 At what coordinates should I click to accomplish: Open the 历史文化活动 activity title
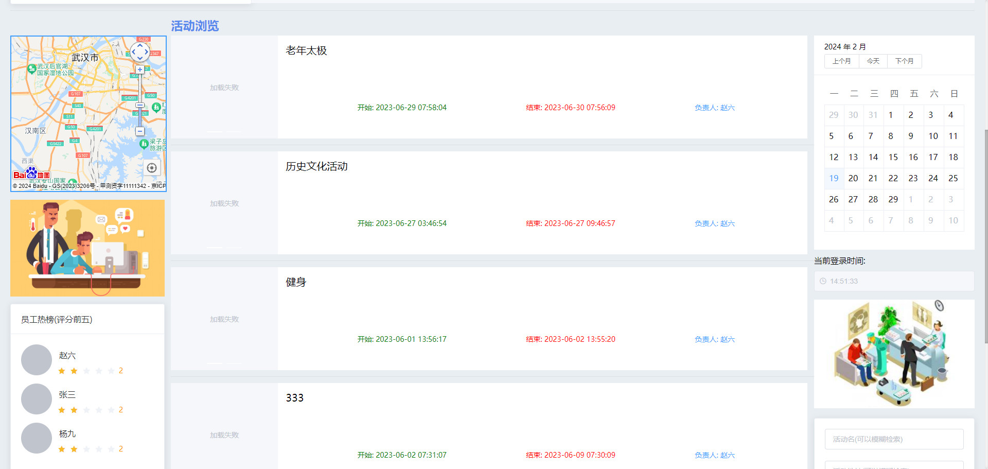click(x=316, y=166)
